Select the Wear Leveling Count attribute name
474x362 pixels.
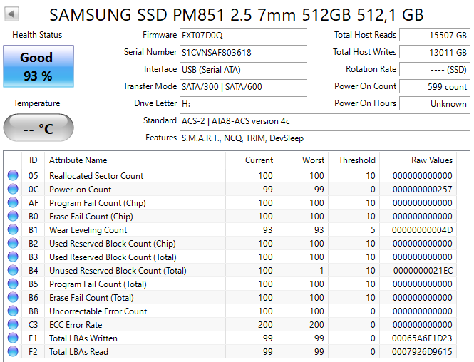(x=88, y=230)
